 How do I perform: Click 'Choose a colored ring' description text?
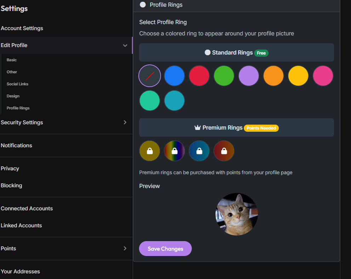tap(217, 34)
